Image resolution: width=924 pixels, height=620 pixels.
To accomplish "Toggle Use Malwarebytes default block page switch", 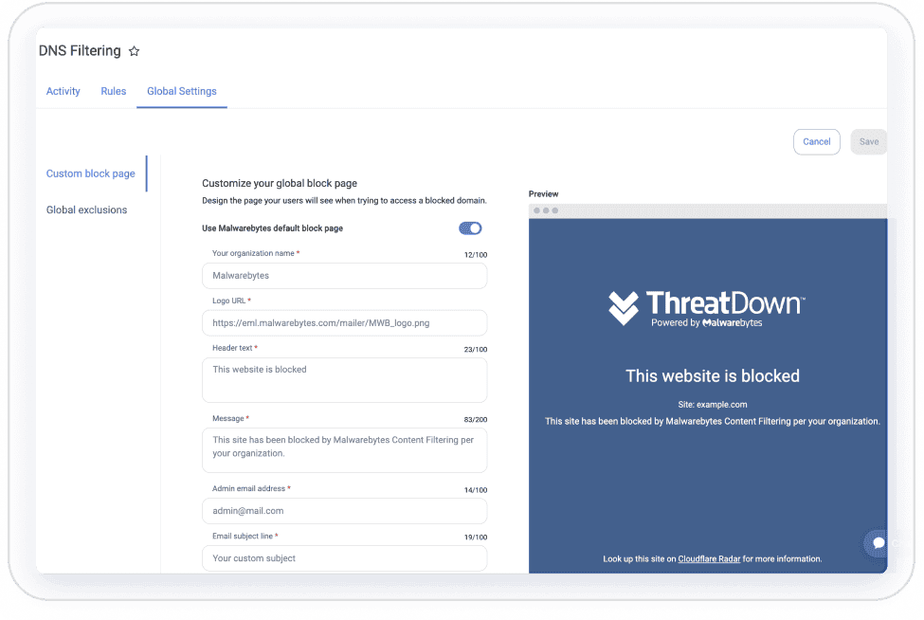I will [470, 228].
